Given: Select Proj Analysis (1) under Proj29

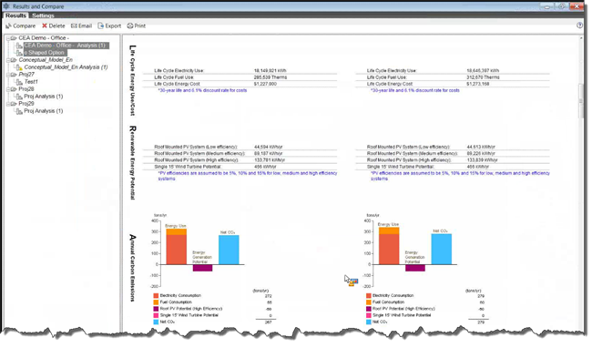Looking at the screenshot, I should tap(44, 111).
